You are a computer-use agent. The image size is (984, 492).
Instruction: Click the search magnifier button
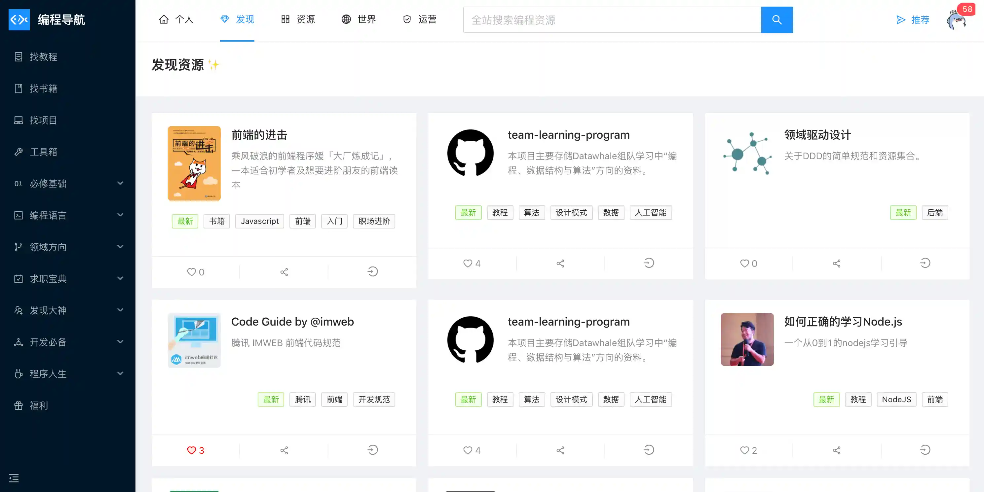[x=776, y=19]
